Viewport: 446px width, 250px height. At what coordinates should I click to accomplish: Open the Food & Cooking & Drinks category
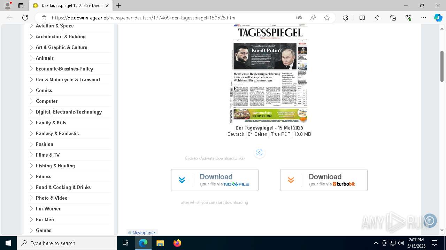click(x=63, y=187)
